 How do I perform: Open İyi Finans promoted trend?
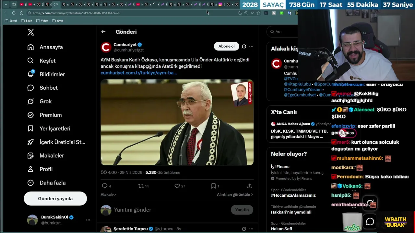tap(297, 172)
